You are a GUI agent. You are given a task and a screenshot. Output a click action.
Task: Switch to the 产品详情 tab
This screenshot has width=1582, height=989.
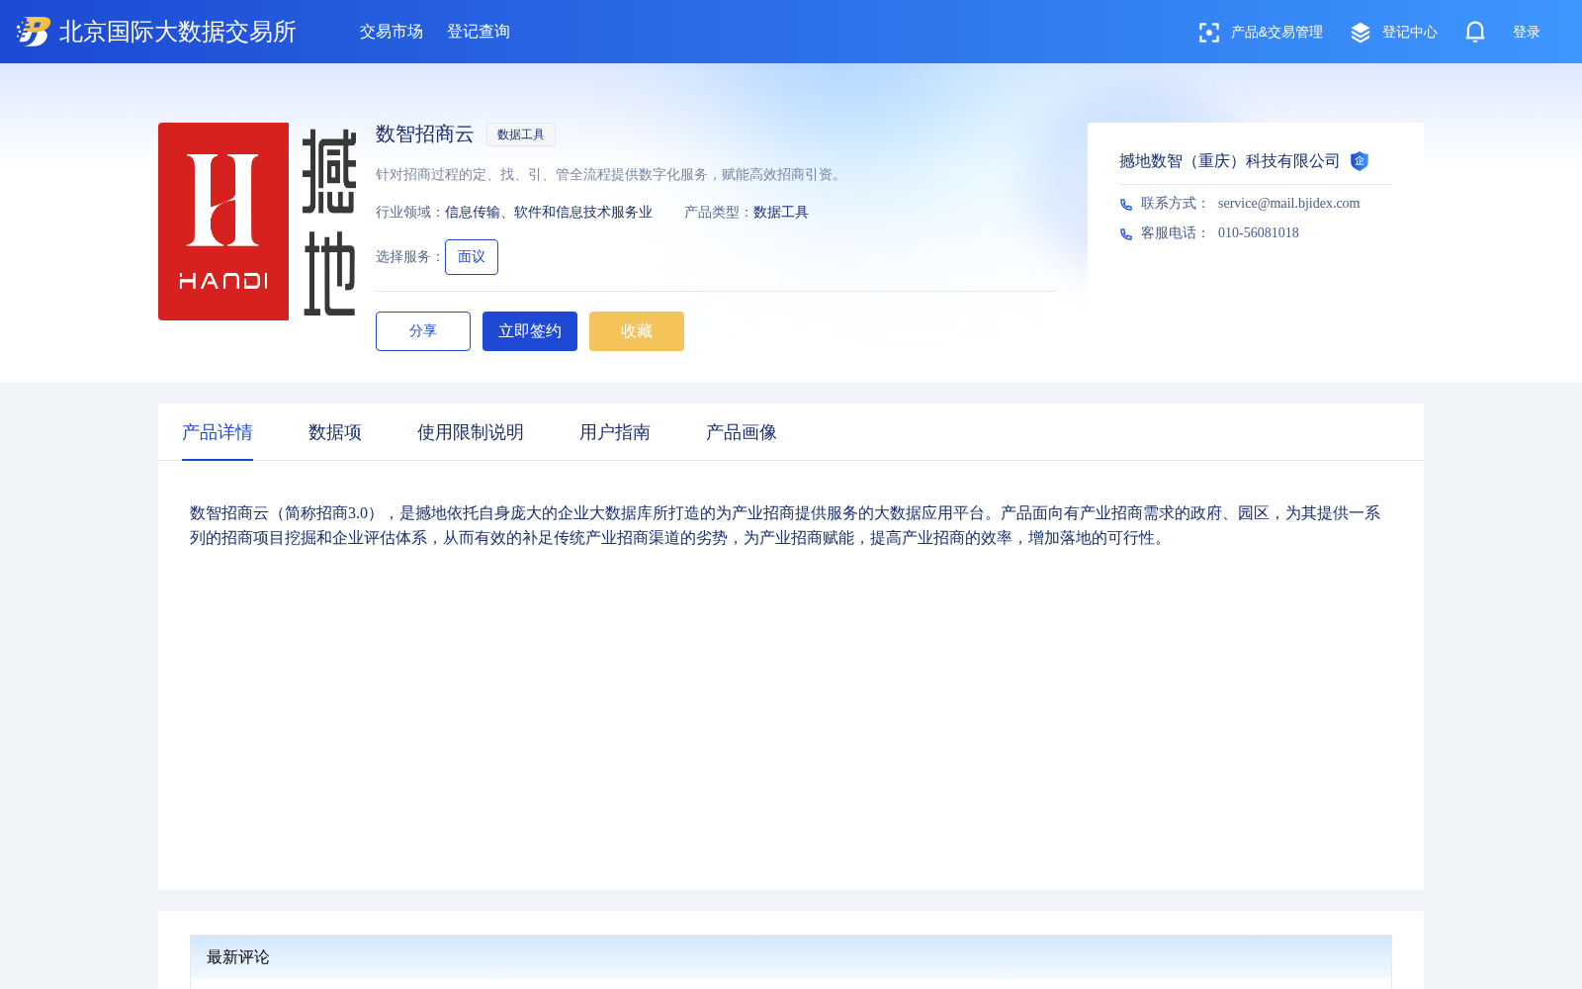(x=218, y=432)
